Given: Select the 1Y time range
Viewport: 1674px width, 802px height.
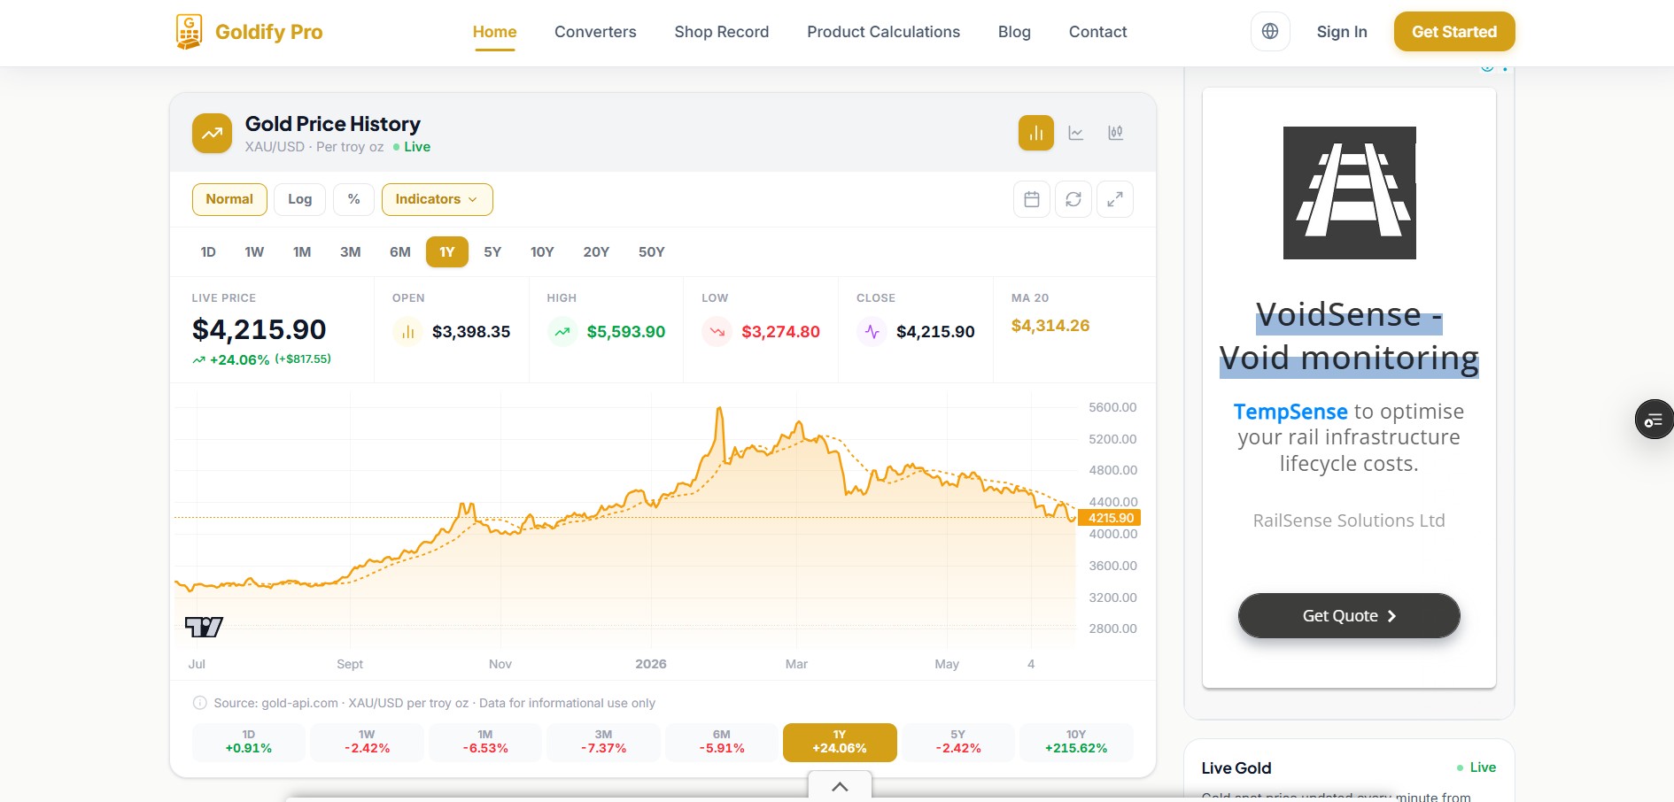Looking at the screenshot, I should click(x=447, y=252).
